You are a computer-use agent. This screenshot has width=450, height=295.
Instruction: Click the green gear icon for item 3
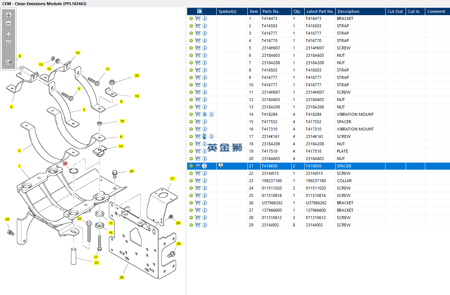coord(191,33)
